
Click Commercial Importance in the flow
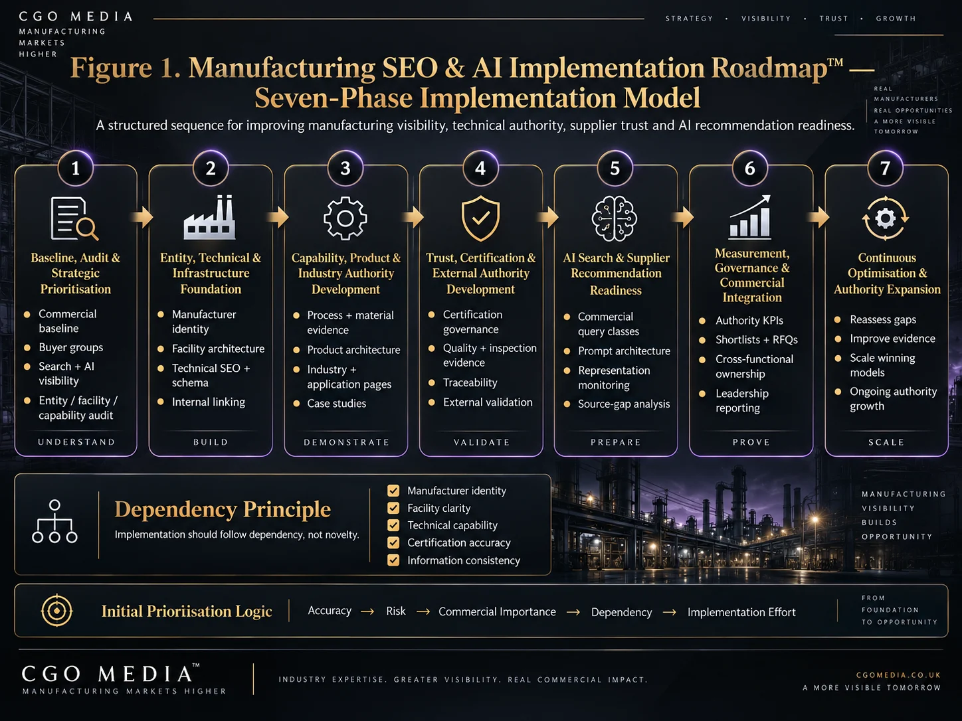497,611
